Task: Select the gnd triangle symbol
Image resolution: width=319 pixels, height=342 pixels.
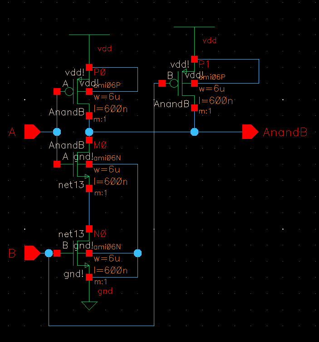Action: tap(89, 306)
